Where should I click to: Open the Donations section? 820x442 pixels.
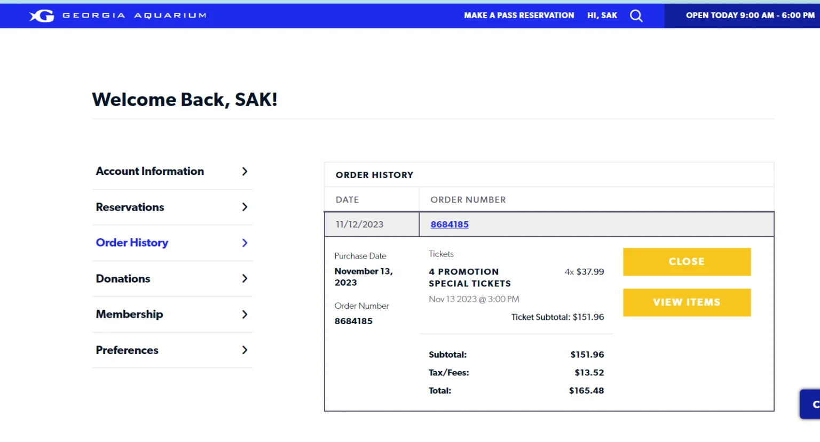(123, 278)
